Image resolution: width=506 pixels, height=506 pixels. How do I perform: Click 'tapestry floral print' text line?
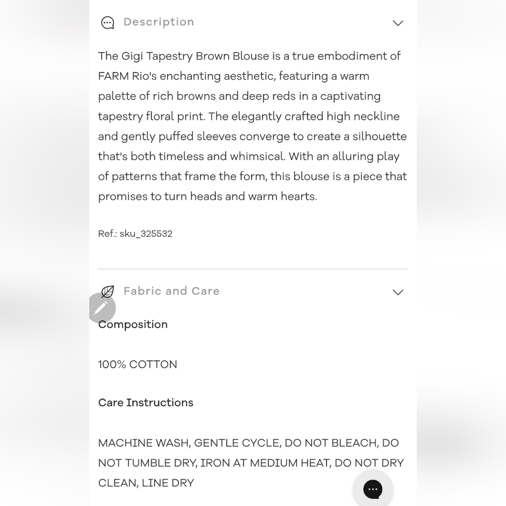(249, 116)
